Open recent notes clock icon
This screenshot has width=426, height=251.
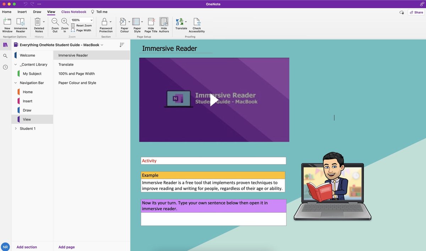[5, 67]
